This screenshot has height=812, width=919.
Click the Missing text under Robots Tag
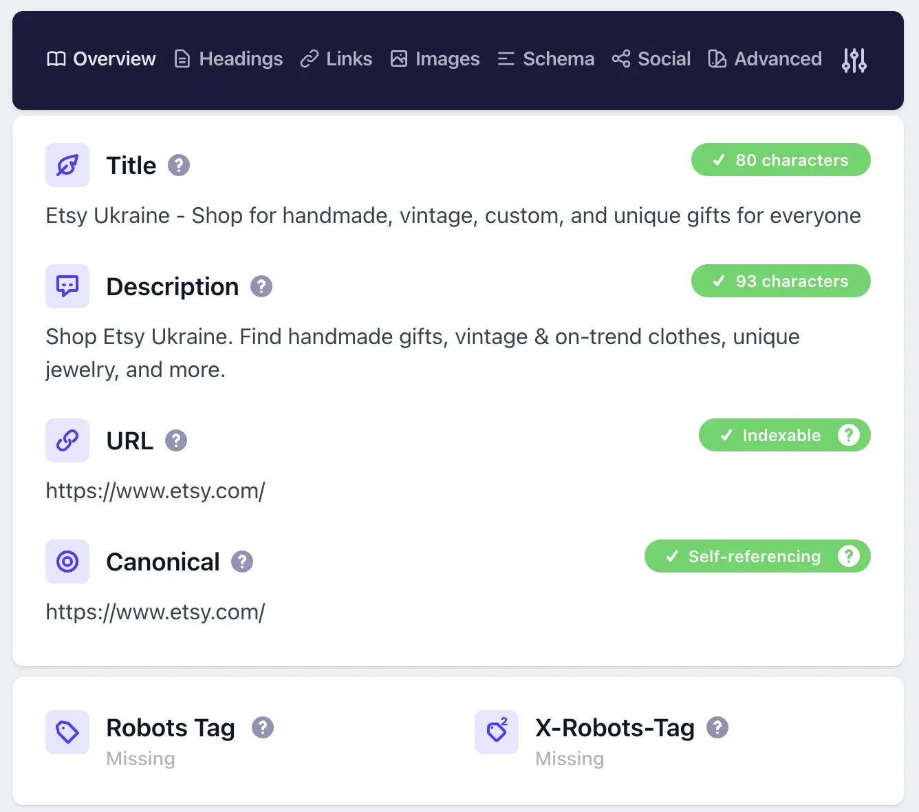141,759
